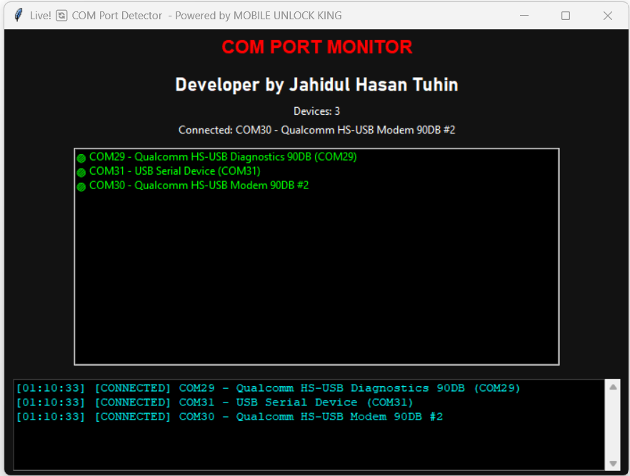
Task: Click the log panel scrollbar track
Action: (613, 428)
